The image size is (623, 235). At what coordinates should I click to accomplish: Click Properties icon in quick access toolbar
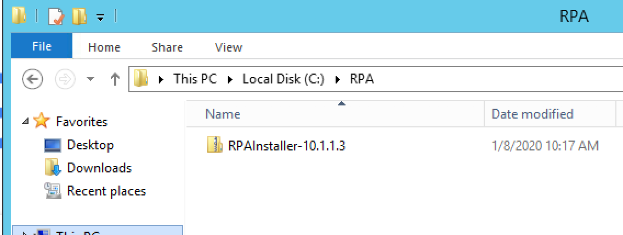(56, 16)
